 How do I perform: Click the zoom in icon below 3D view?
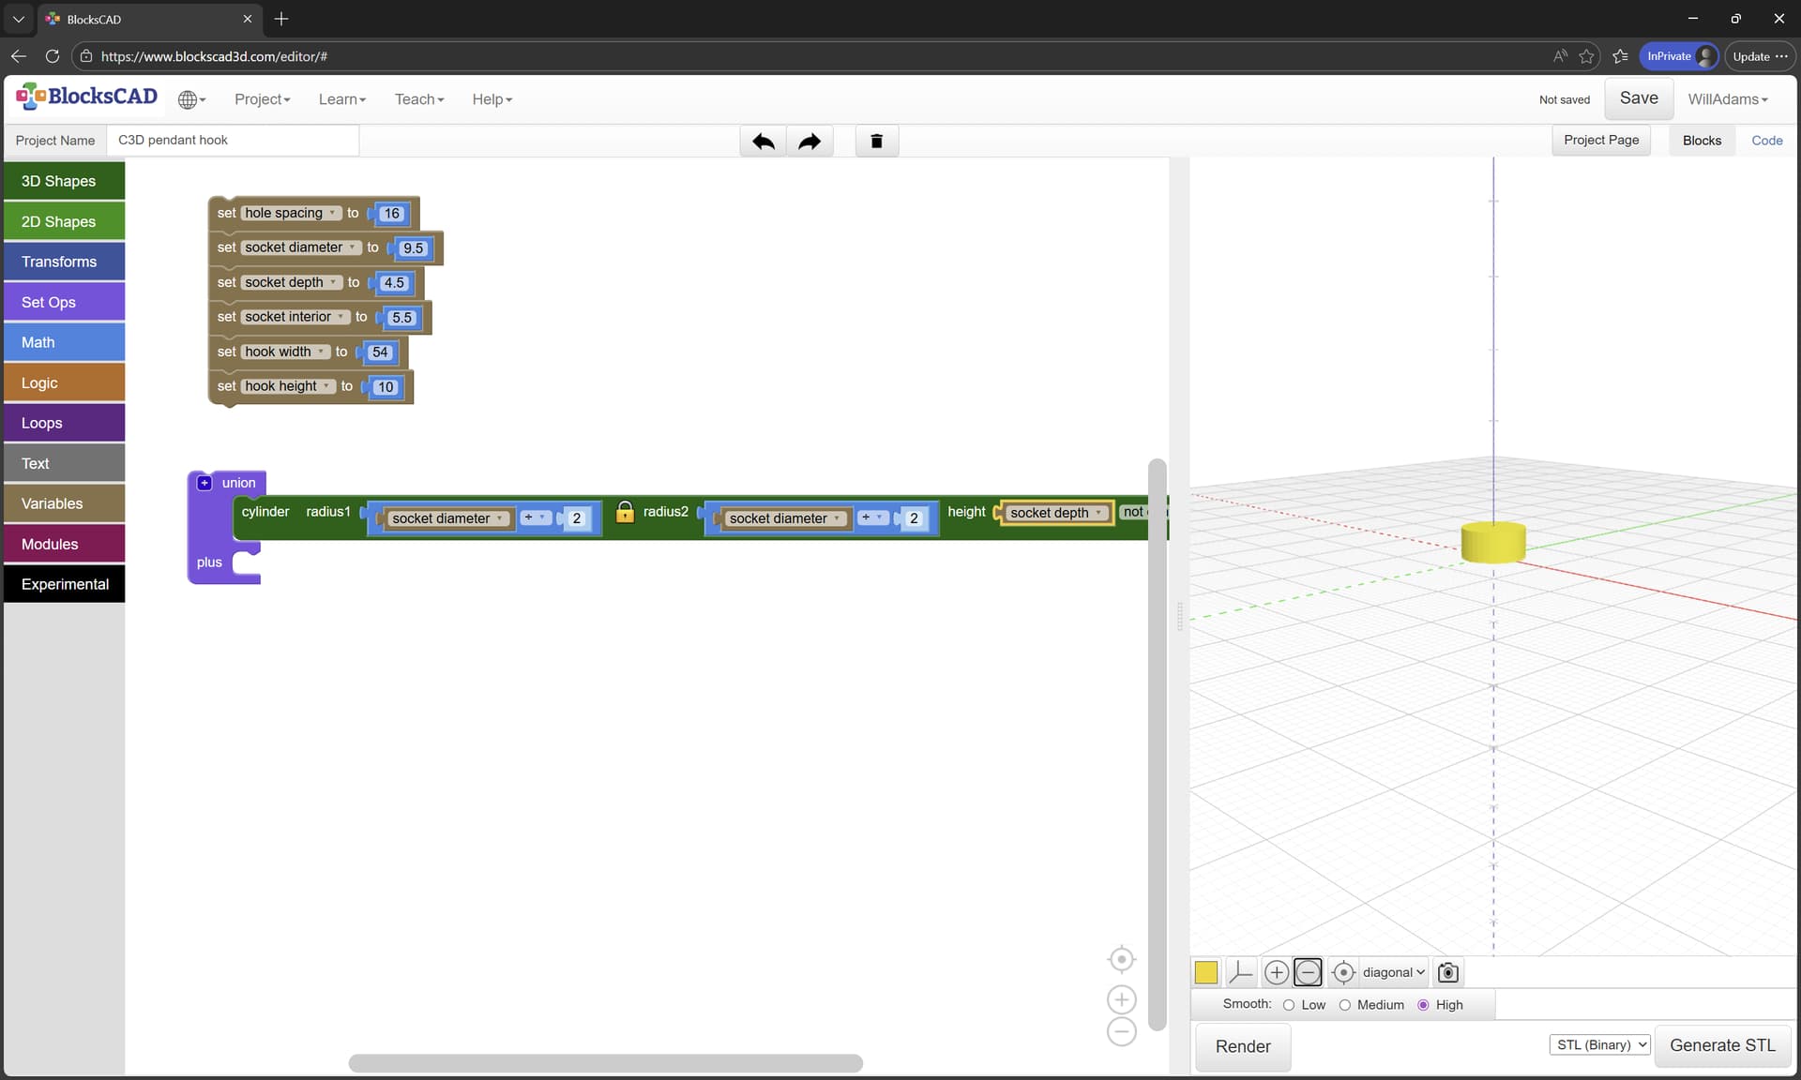click(1276, 972)
